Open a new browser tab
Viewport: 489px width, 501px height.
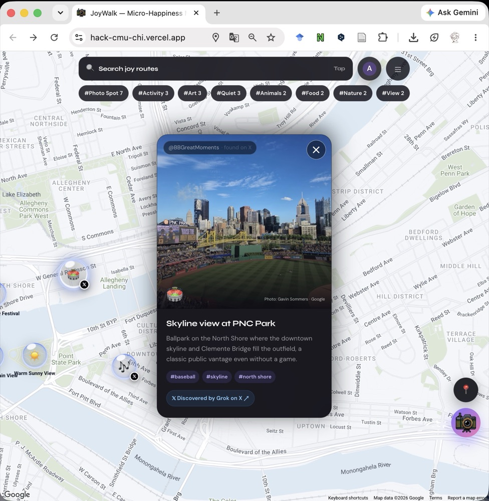tap(217, 13)
